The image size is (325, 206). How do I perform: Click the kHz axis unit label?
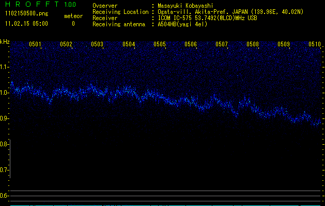5,42
